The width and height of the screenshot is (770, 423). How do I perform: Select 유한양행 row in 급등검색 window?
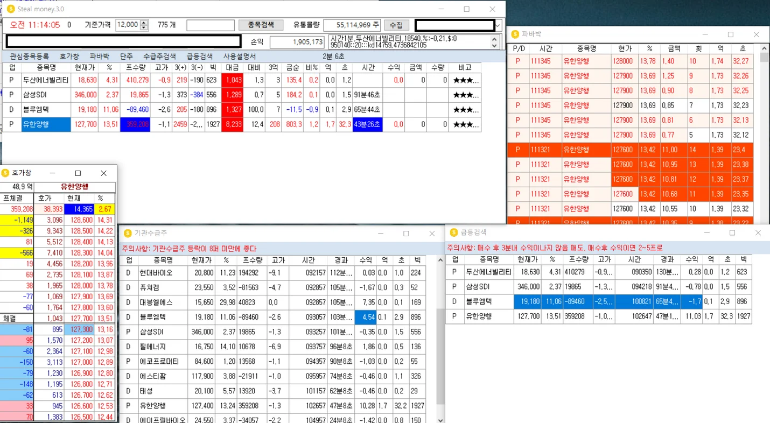coord(599,316)
